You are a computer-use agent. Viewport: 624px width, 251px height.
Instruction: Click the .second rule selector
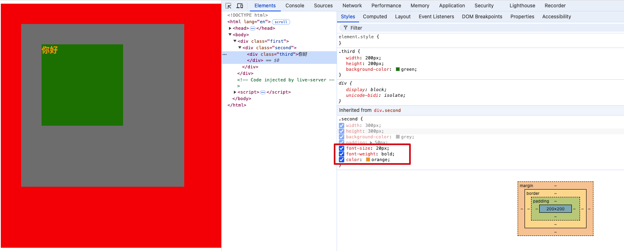click(348, 119)
